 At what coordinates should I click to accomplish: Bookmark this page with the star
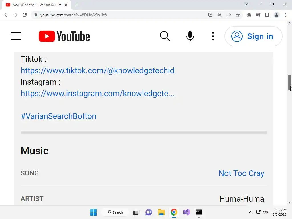[238, 15]
